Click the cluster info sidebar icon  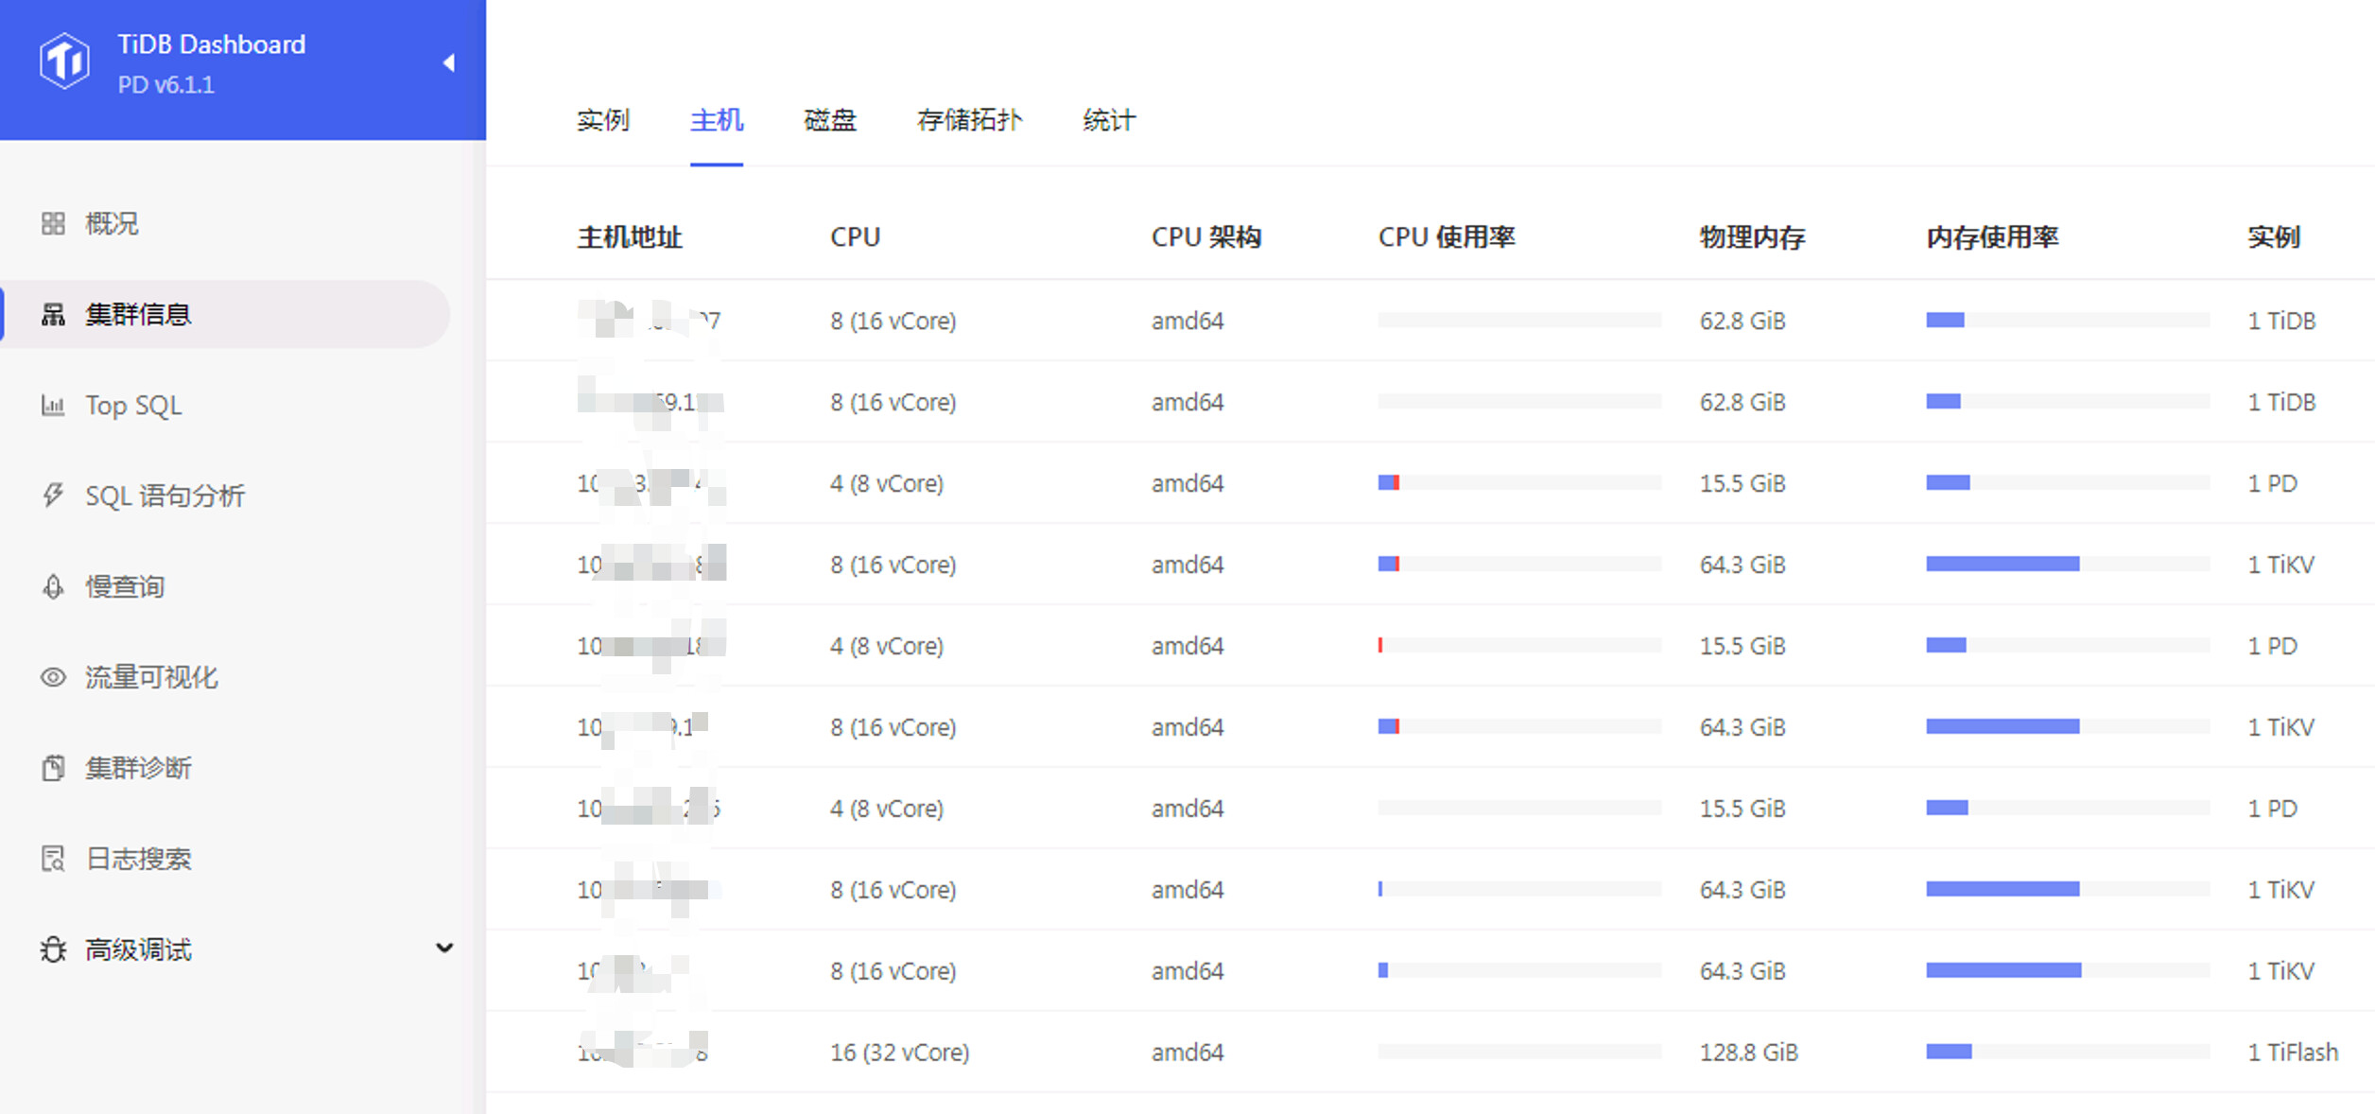tap(53, 314)
